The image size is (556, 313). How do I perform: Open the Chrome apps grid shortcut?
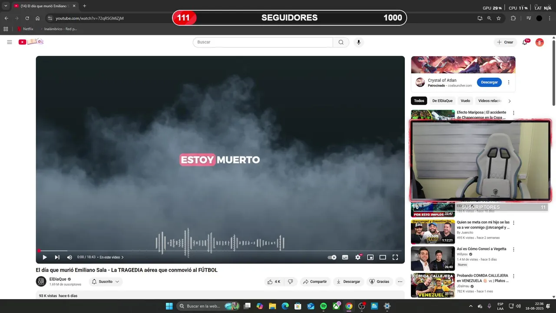pos(6,29)
